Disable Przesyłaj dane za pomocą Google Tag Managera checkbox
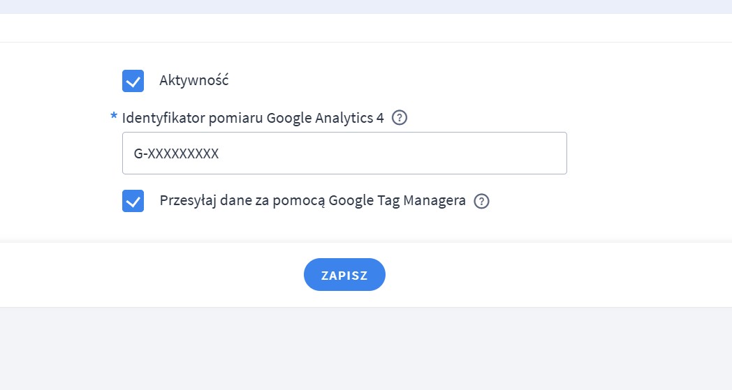 click(133, 201)
